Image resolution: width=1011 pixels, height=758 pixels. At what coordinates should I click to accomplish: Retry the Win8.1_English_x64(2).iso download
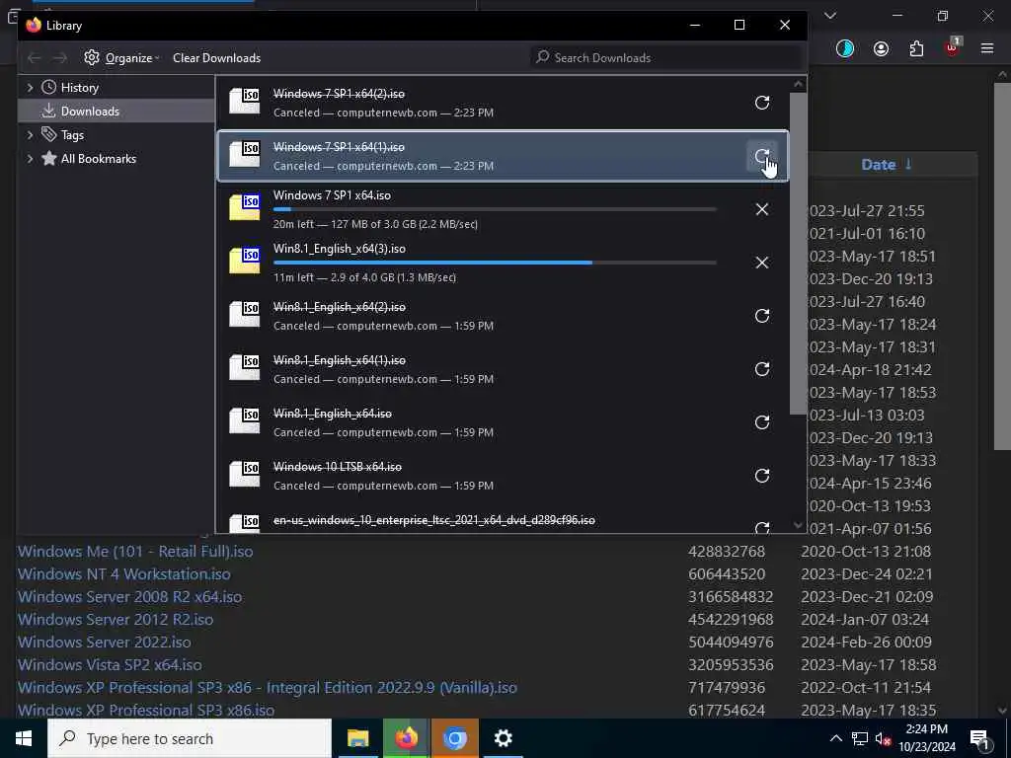point(762,316)
